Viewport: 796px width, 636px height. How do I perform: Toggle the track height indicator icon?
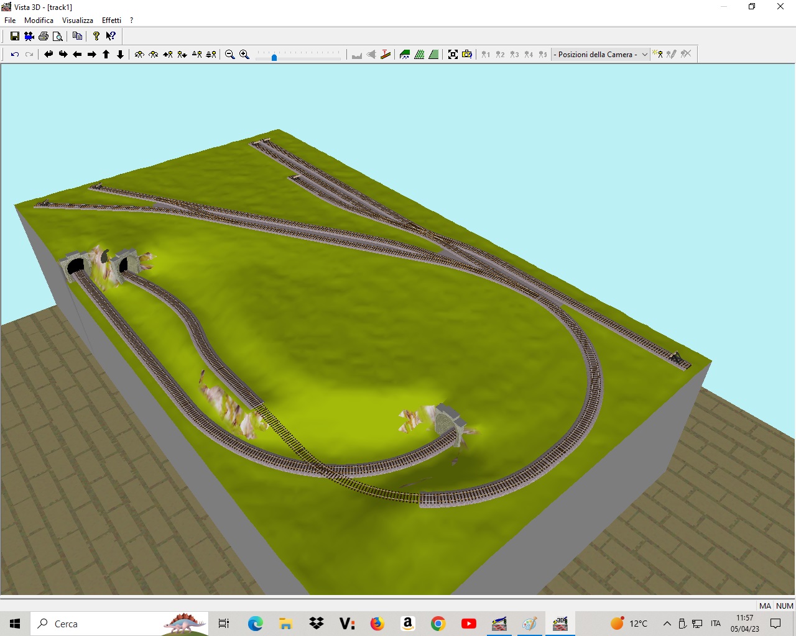pos(386,55)
